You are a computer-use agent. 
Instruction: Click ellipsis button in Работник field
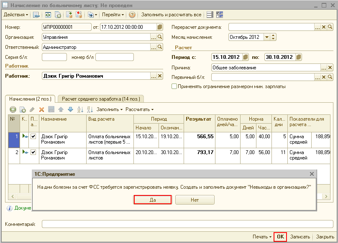[154, 76]
